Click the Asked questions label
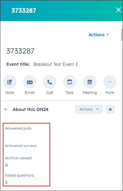The height and width of the screenshot is (191, 123). click(x=19, y=175)
